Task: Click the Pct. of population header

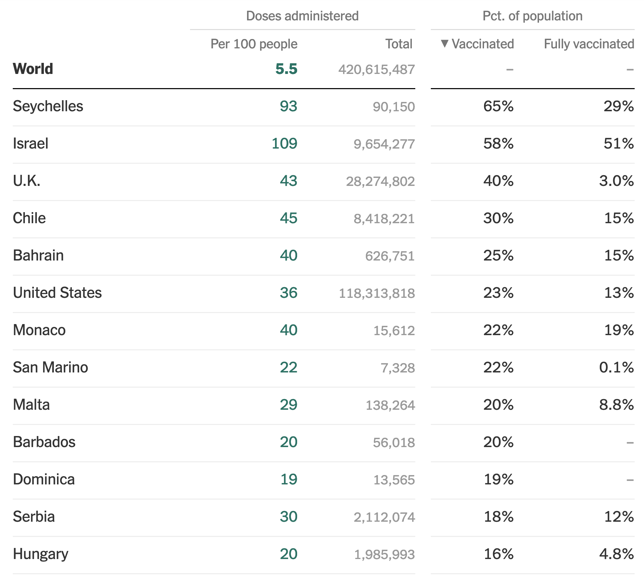Action: [532, 16]
